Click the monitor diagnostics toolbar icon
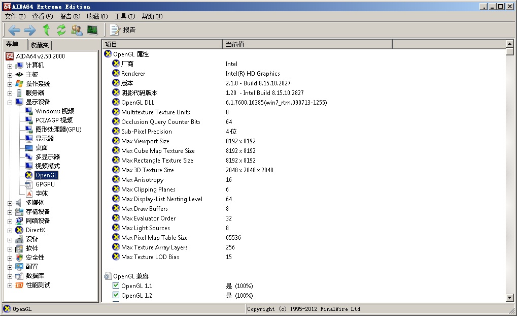This screenshot has width=517, height=316. (x=92, y=30)
